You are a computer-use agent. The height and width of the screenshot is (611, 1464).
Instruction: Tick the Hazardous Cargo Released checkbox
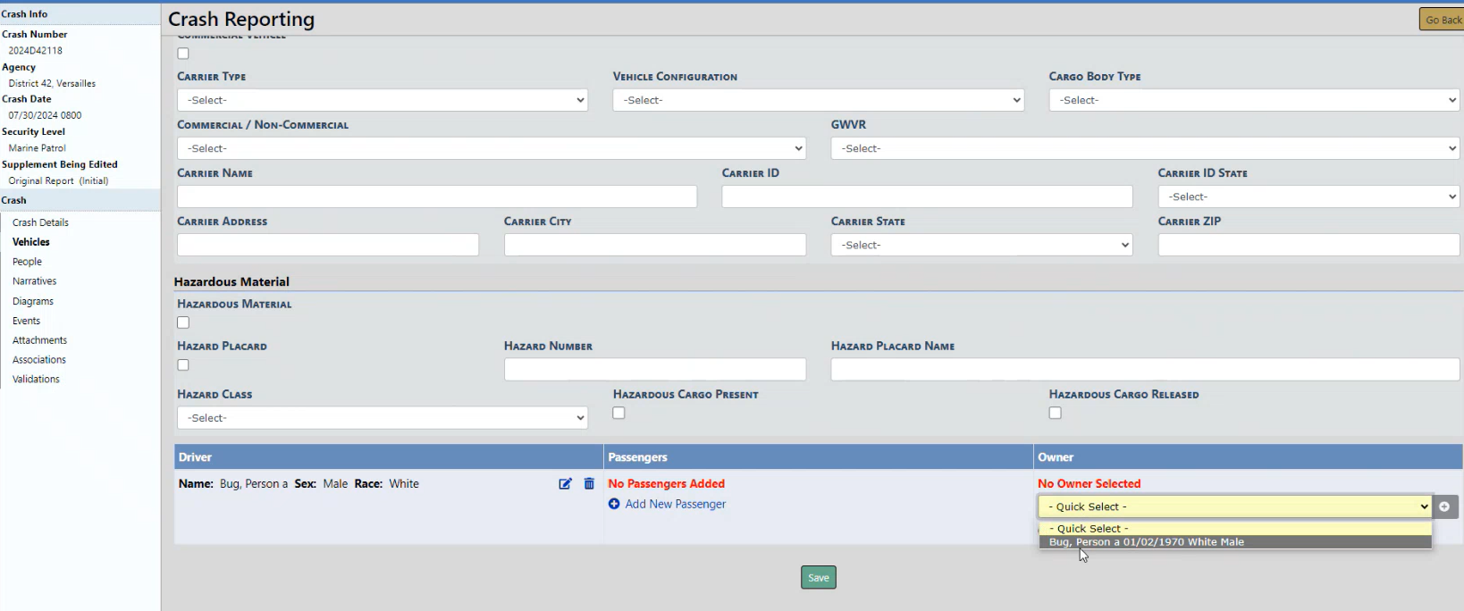[x=1056, y=413]
